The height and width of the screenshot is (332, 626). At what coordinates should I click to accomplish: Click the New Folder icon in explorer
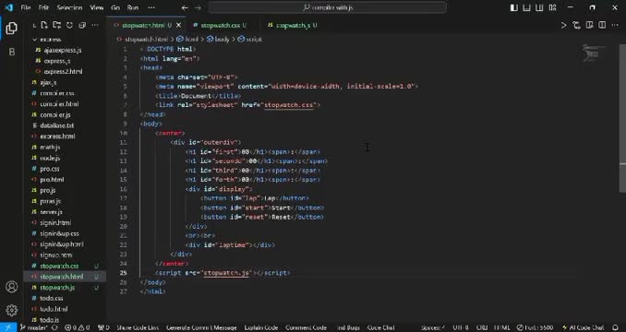(57, 25)
